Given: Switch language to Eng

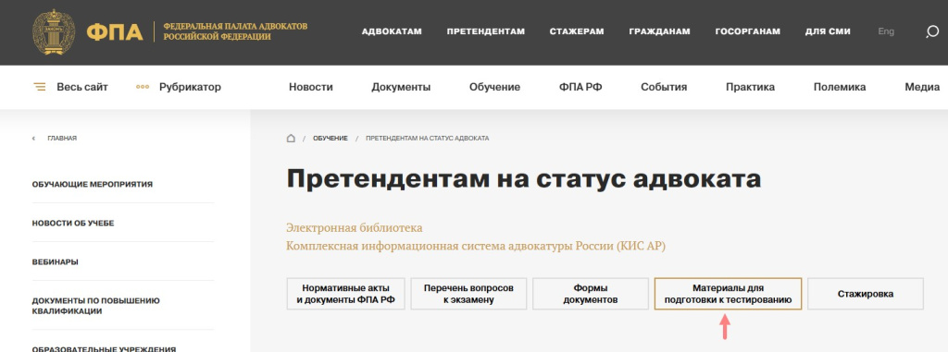Looking at the screenshot, I should (x=886, y=31).
